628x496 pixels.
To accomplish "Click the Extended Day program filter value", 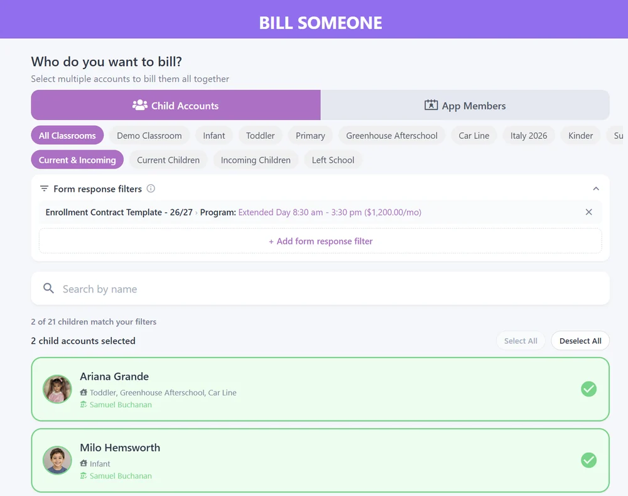I will [330, 212].
